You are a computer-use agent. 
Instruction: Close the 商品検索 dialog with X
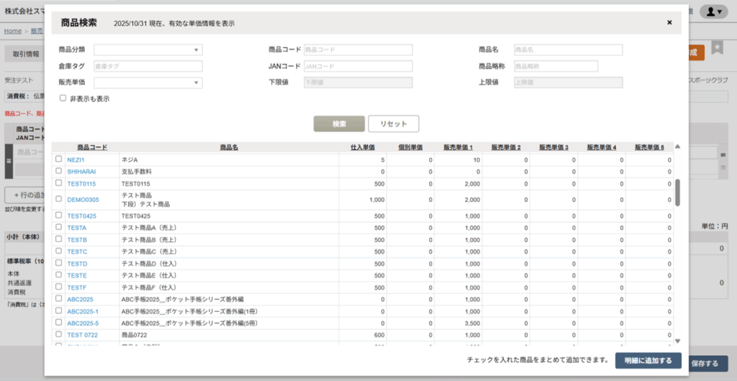[669, 23]
